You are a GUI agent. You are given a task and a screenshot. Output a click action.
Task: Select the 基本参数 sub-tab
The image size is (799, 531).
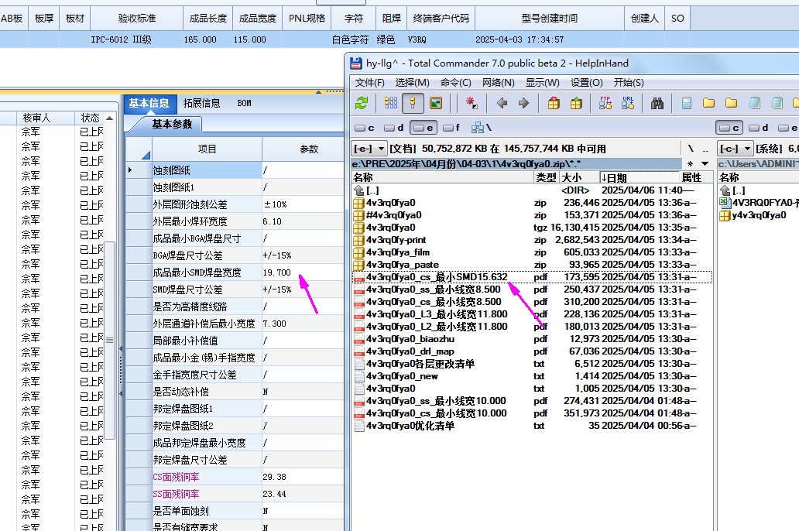(172, 125)
